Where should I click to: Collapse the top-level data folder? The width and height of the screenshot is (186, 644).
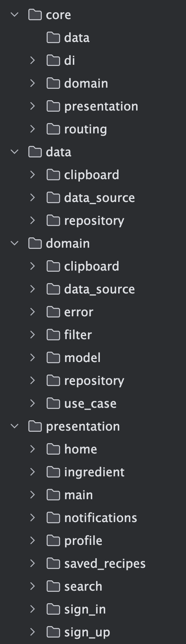14,152
